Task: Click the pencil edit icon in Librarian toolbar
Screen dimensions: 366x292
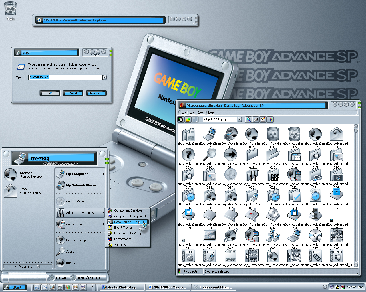Action: (263, 120)
